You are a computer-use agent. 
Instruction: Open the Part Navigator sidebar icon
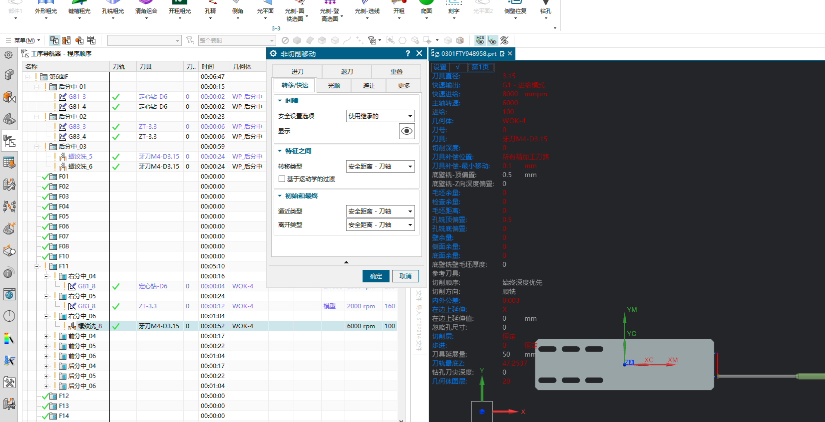9,119
